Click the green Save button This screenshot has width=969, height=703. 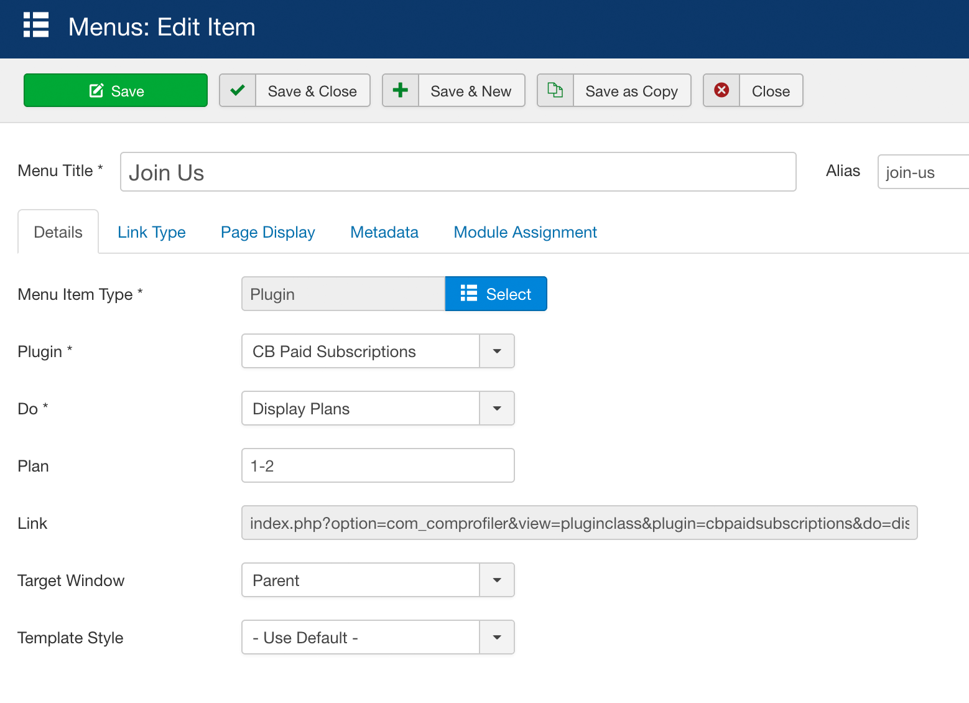pos(116,90)
